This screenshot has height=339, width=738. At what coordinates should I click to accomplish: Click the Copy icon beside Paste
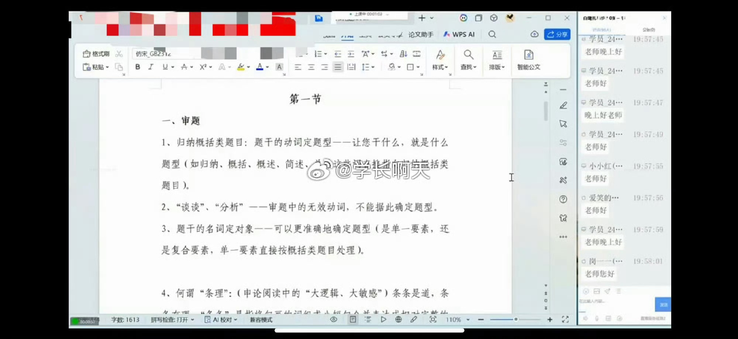tap(119, 67)
